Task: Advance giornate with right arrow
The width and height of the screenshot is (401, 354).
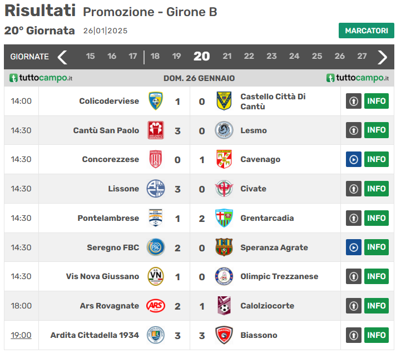Action: [382, 57]
